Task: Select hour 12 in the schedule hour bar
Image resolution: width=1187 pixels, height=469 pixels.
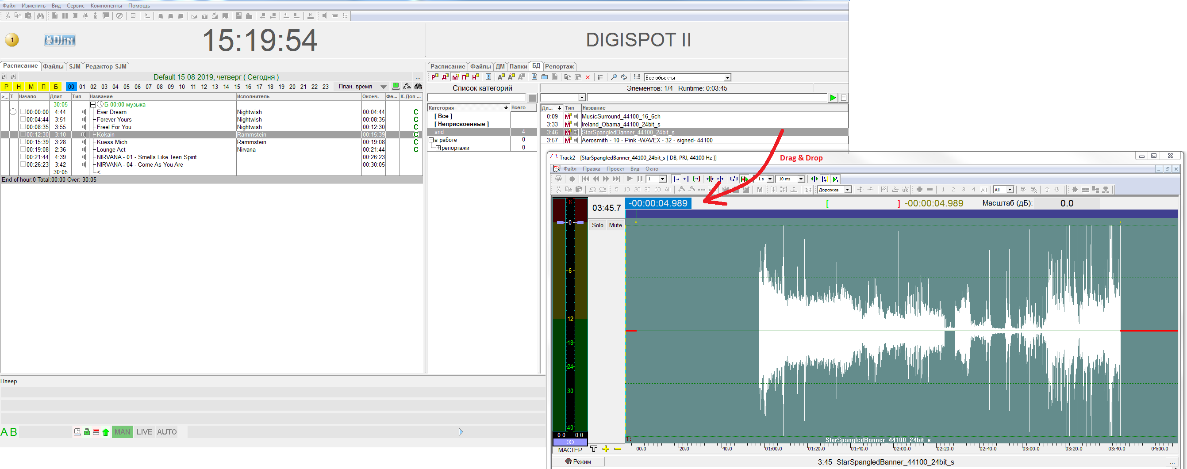Action: click(x=204, y=87)
